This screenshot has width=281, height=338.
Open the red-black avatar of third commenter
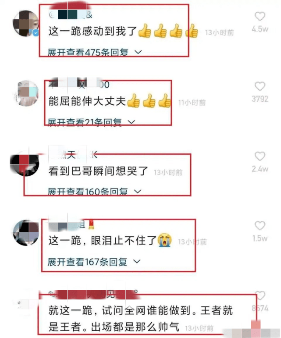click(x=25, y=163)
